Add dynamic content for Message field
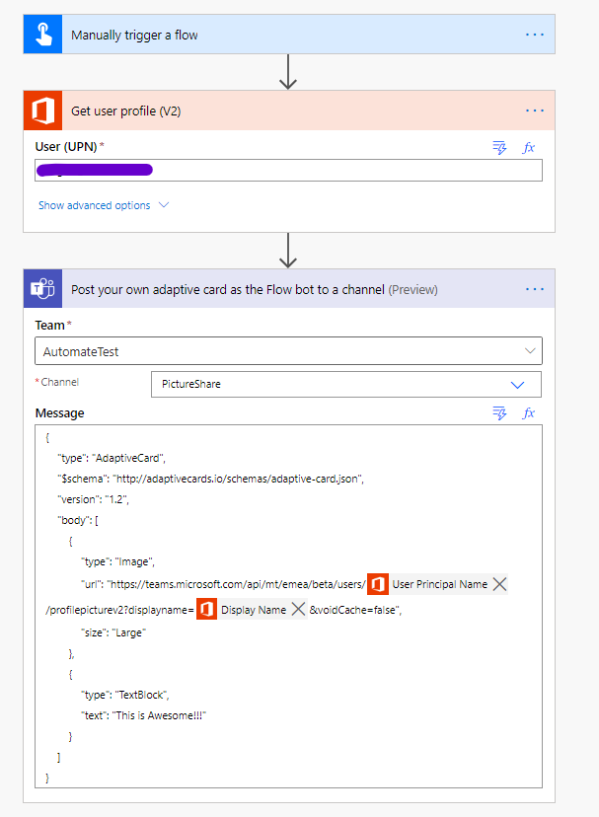This screenshot has width=599, height=817. [x=499, y=413]
